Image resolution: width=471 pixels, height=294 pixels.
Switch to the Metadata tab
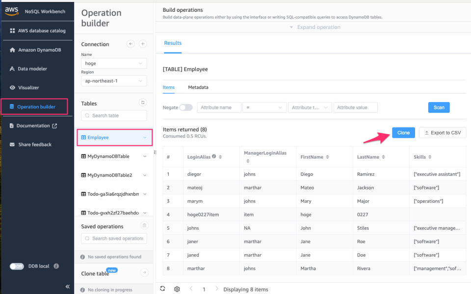[198, 87]
